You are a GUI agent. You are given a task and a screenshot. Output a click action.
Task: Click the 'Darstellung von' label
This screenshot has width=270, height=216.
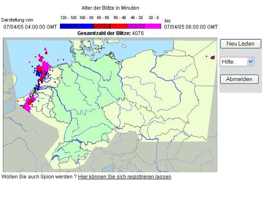tap(17, 20)
